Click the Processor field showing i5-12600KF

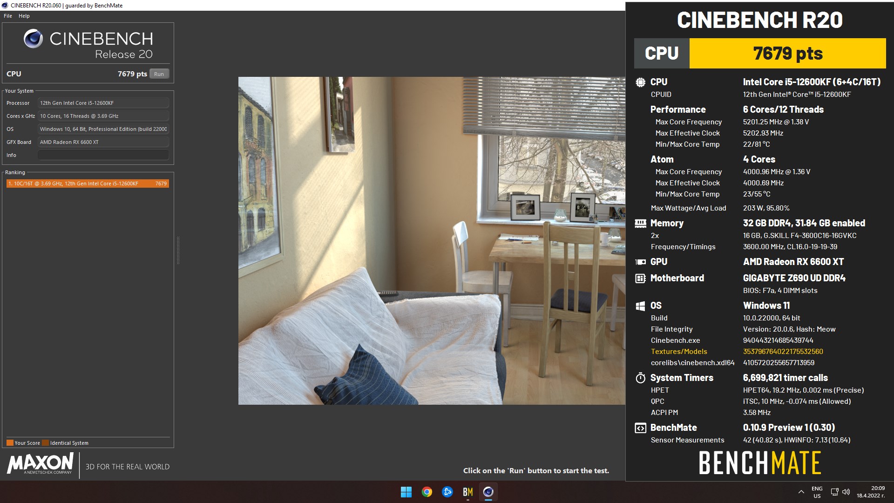(103, 103)
